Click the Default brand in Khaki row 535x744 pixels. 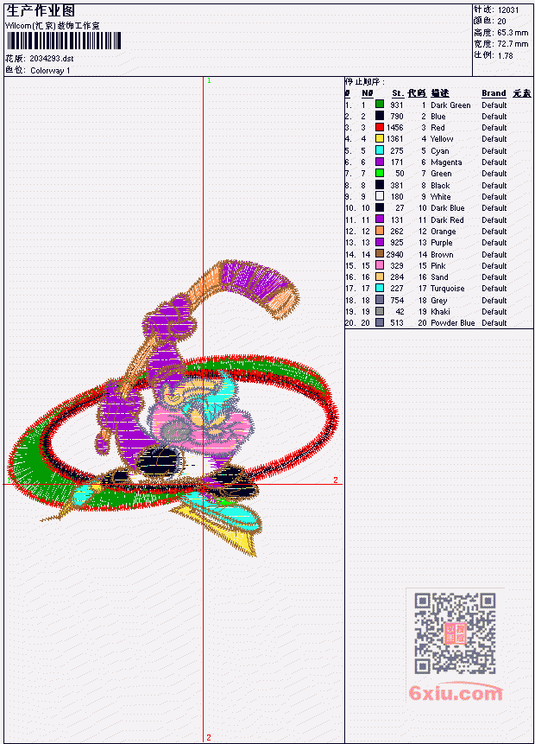click(x=494, y=312)
